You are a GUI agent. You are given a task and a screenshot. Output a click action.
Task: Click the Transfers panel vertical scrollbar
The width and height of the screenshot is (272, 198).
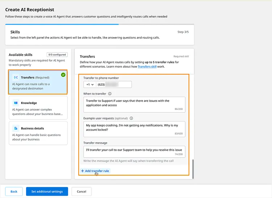click(193, 169)
